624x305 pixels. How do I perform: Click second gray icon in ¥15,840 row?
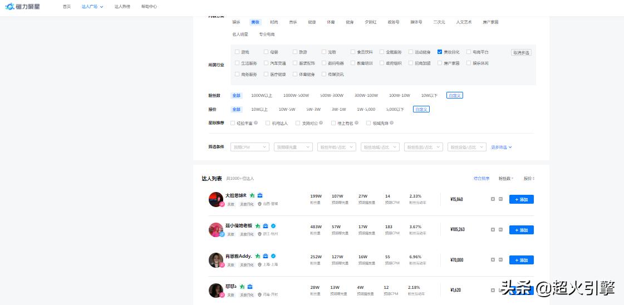click(x=500, y=199)
